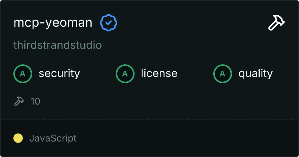Open the thirdstrandstudio author link
This screenshot has height=157, width=299.
(57, 45)
